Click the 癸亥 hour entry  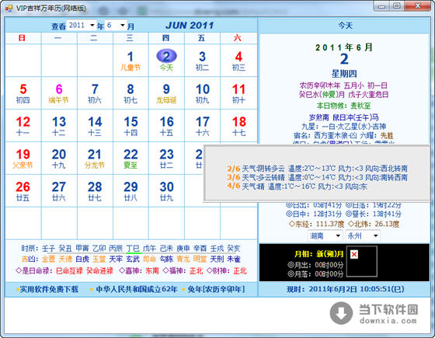point(234,249)
